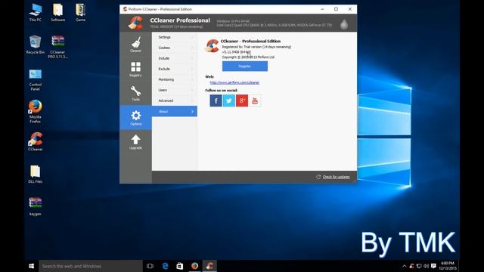Open the Tools wrench section

tap(135, 93)
